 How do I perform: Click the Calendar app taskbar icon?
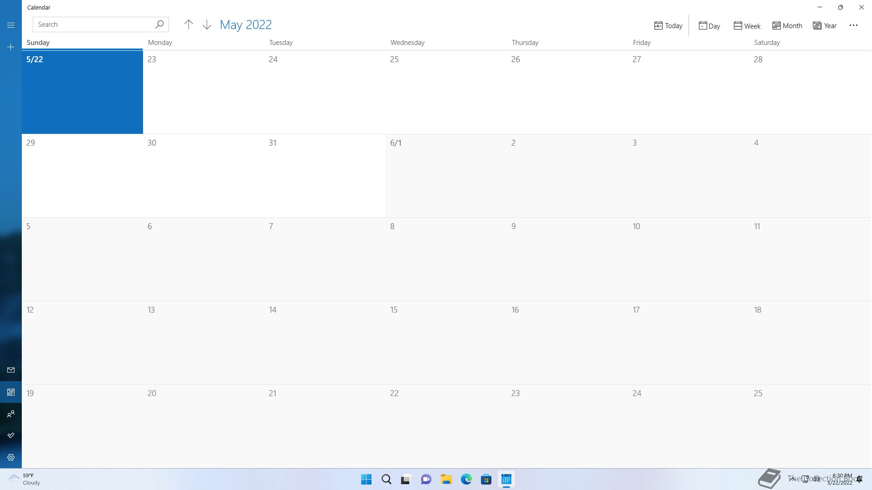pos(506,480)
